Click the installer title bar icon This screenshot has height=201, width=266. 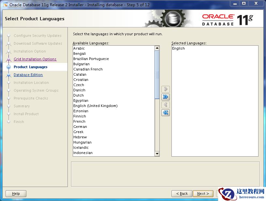tap(6, 5)
